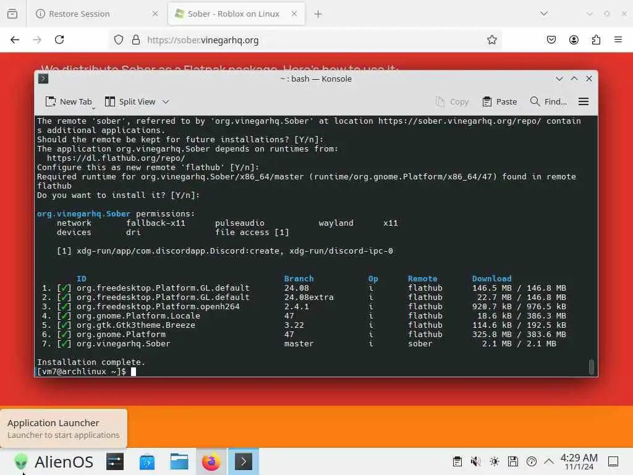Open Dolphin file manager from taskbar

[179, 461]
